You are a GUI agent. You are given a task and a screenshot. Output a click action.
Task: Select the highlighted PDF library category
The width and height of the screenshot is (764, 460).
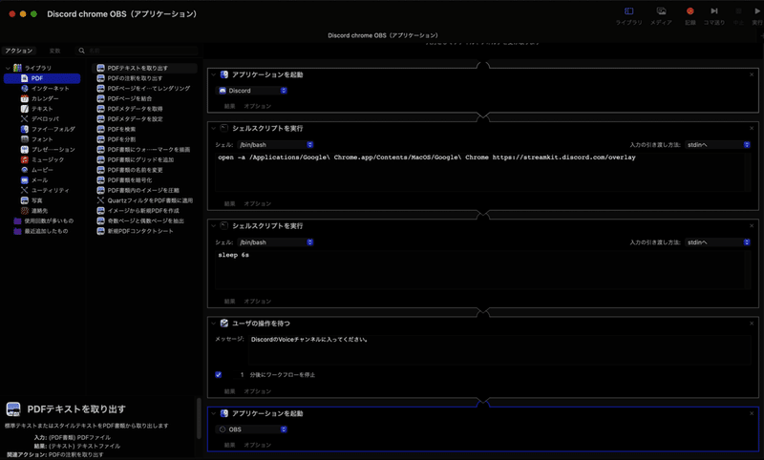(x=42, y=78)
